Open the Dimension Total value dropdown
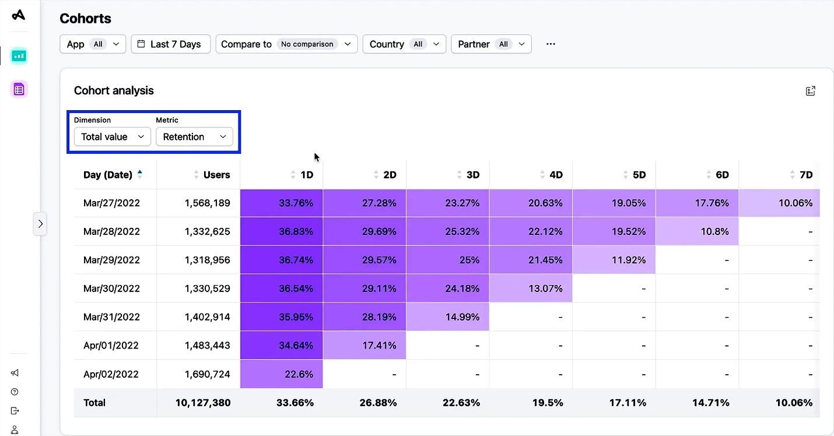 [113, 137]
